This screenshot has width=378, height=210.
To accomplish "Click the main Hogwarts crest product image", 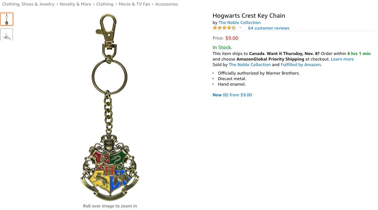I will [x=110, y=107].
